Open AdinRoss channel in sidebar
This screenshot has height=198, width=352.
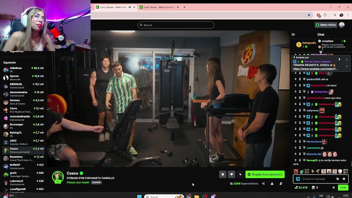click(x=23, y=70)
